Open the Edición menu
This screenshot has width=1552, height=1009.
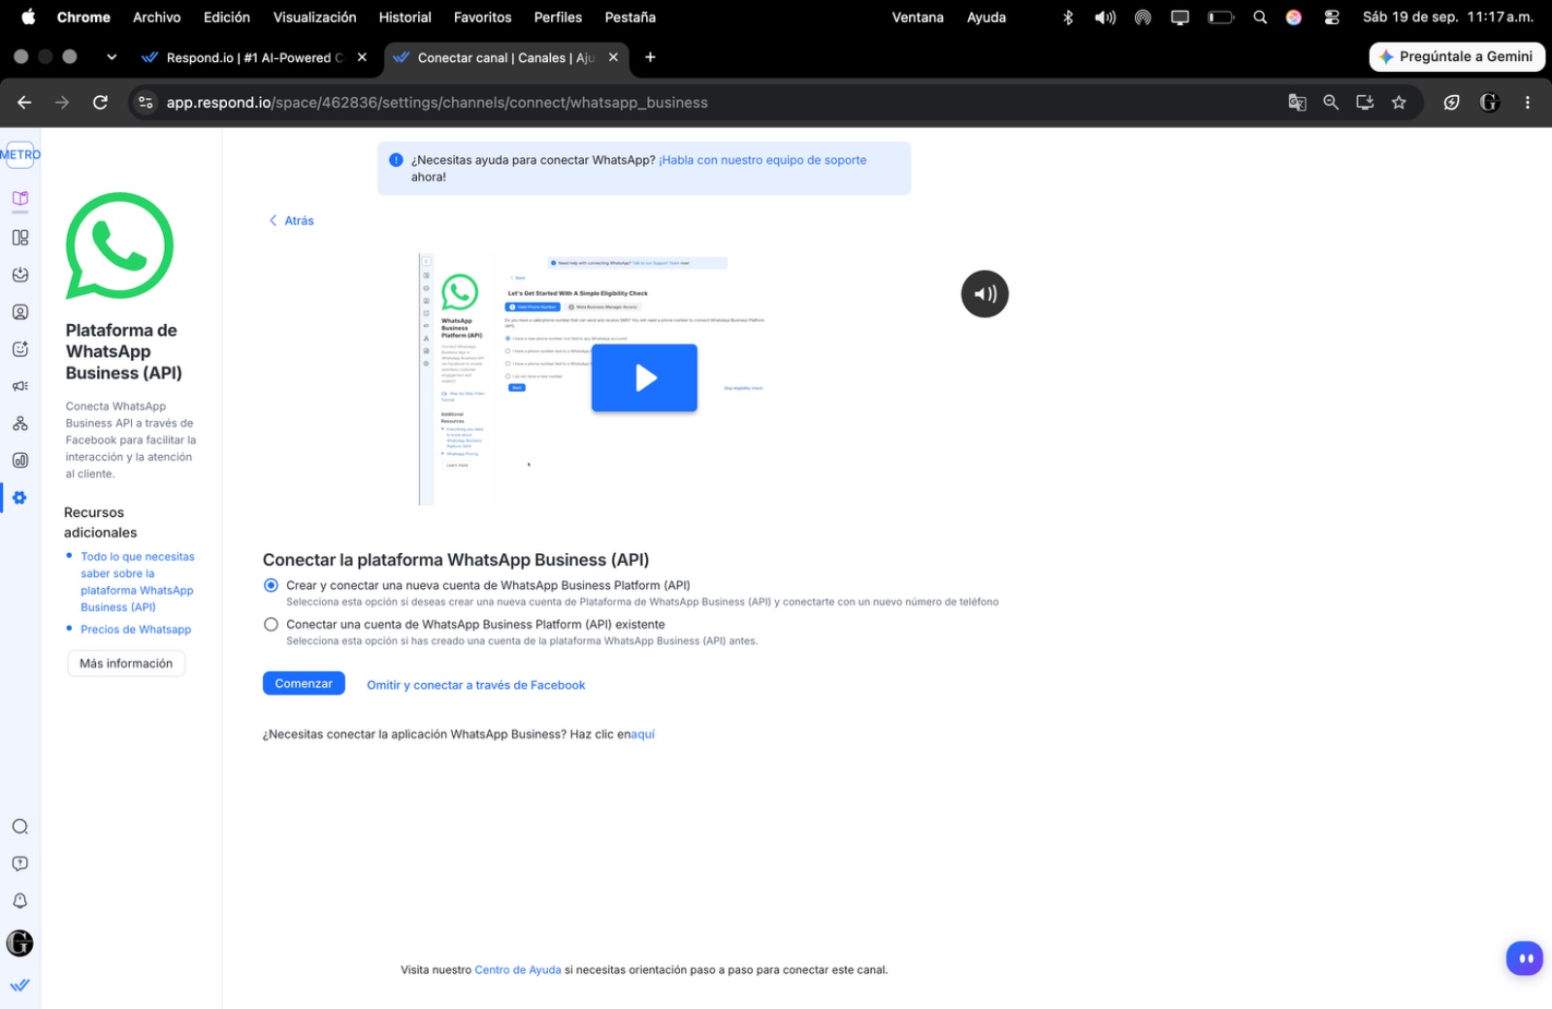point(227,17)
